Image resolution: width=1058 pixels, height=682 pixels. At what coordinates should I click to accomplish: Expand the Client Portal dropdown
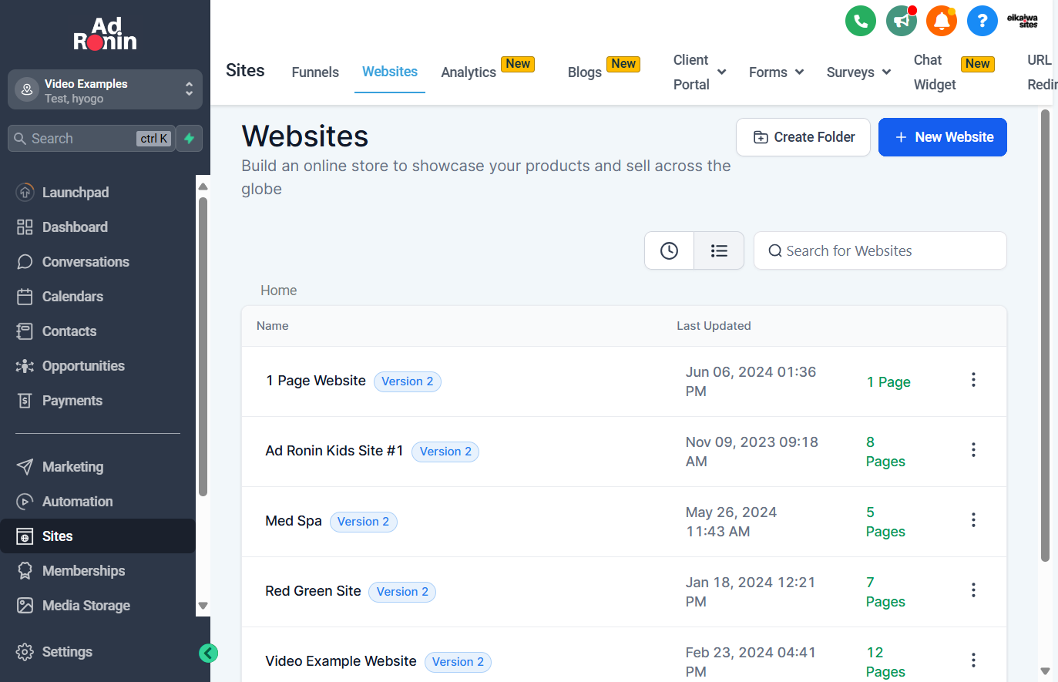[x=700, y=72]
